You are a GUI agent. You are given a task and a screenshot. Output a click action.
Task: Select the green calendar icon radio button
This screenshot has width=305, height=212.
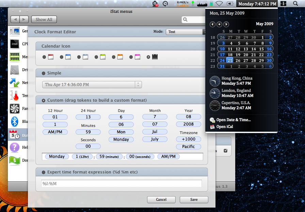click(x=96, y=57)
